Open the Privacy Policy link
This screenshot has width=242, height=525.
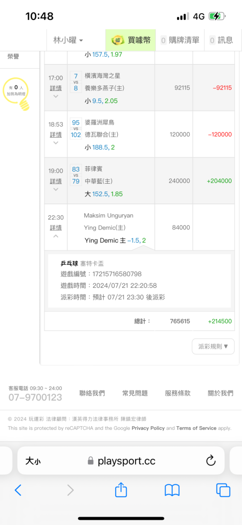[x=148, y=428]
